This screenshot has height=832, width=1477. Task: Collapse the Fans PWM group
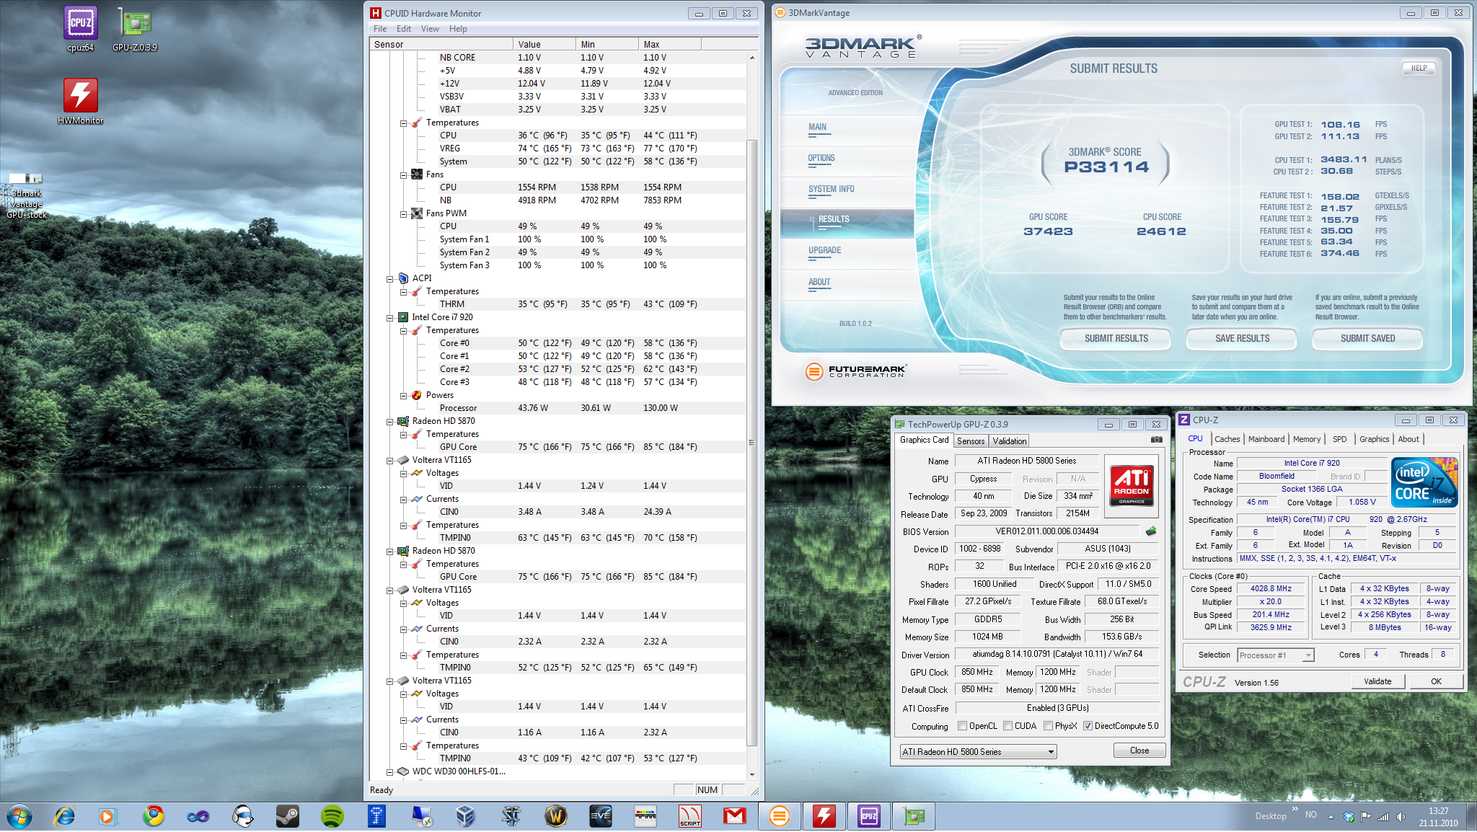(x=404, y=213)
